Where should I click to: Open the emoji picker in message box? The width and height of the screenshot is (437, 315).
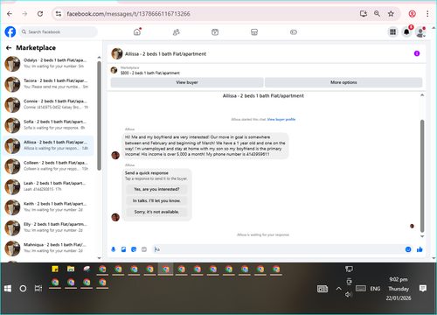(x=408, y=249)
